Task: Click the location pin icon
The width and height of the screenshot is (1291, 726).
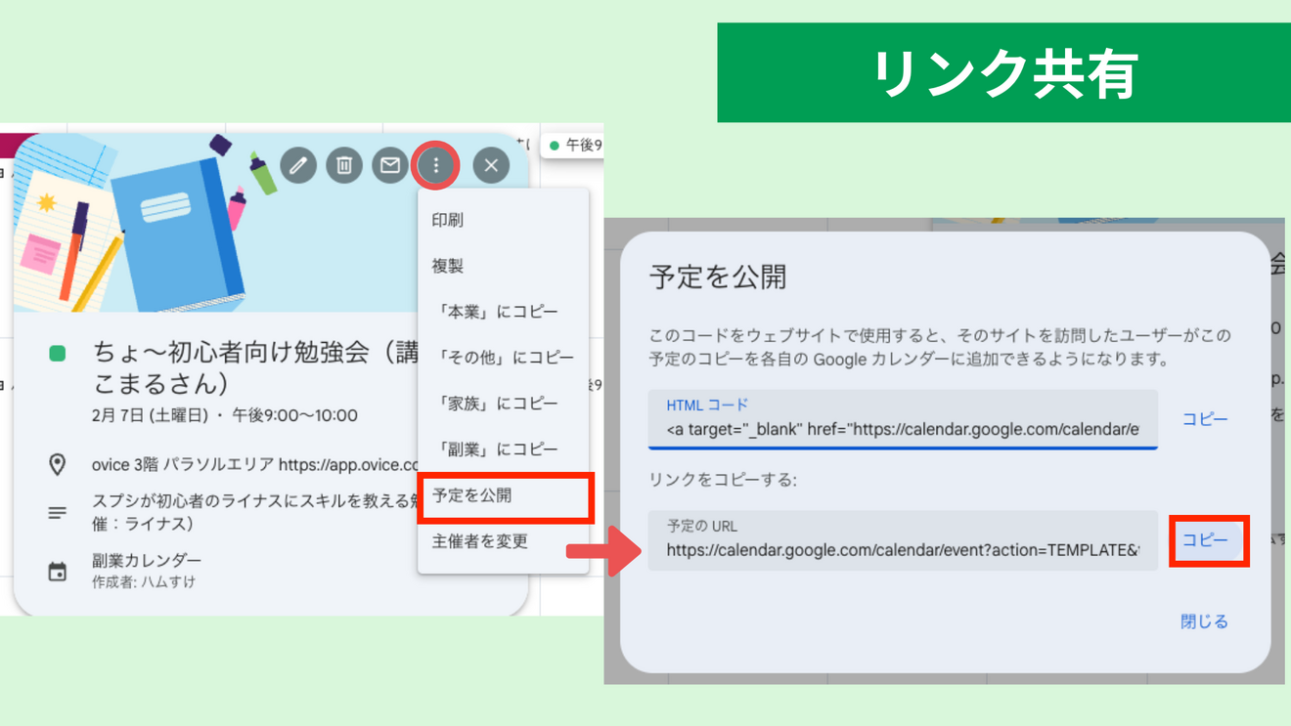Action: coord(58,464)
